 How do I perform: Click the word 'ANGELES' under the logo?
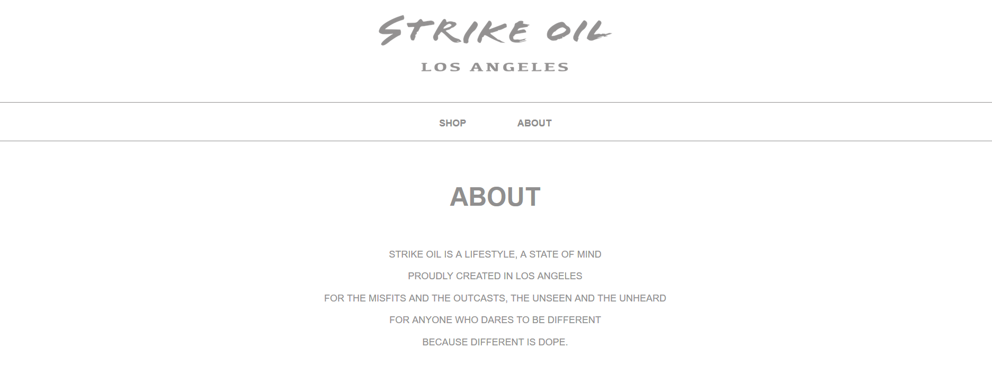coord(519,67)
